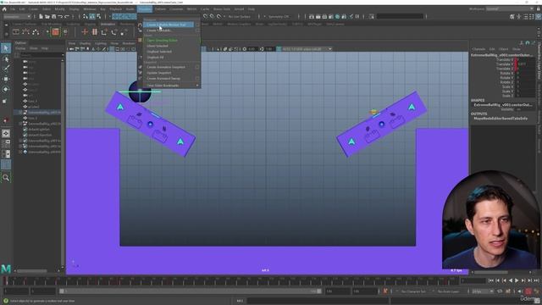This screenshot has height=305, width=542.
Task: Open Create Animated Sweep option box
Action: click(197, 79)
